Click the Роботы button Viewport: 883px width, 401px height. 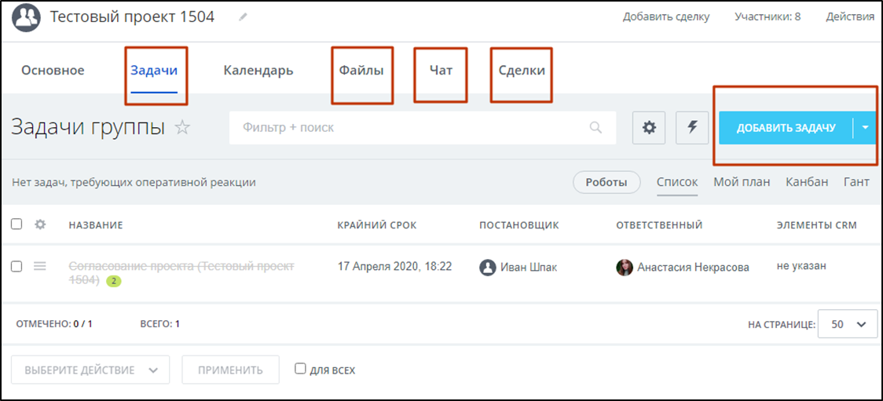606,183
